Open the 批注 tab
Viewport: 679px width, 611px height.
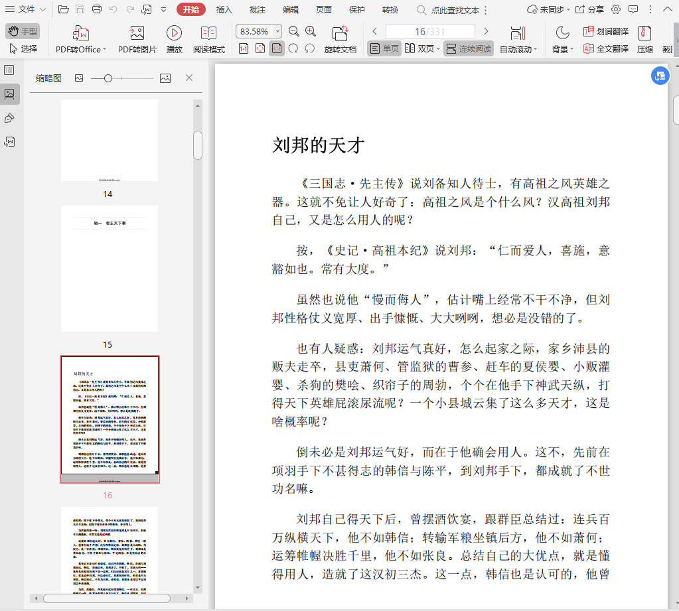pyautogui.click(x=257, y=9)
